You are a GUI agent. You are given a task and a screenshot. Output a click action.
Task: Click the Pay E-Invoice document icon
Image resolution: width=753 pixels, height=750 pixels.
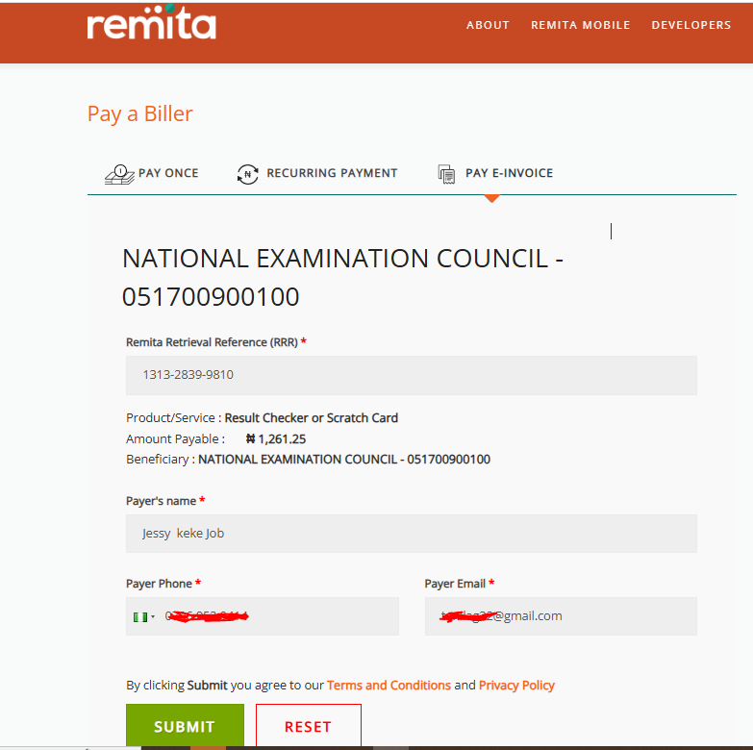[446, 174]
